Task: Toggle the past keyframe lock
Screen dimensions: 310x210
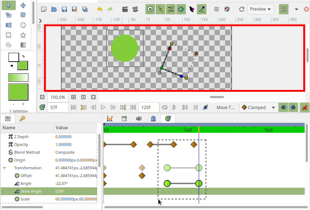Action: (x=283, y=107)
